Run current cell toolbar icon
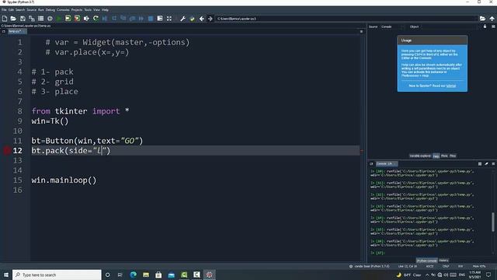497x280 pixels. pos(68,19)
